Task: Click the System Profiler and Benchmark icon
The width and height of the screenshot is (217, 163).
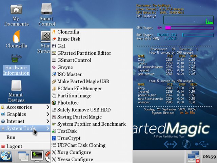Action: (54, 124)
